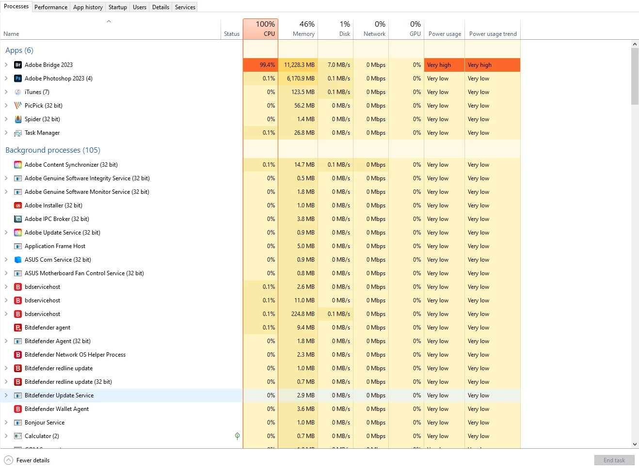Click Fewer details toggle
Viewport: 639px width, 472px height.
point(27,460)
